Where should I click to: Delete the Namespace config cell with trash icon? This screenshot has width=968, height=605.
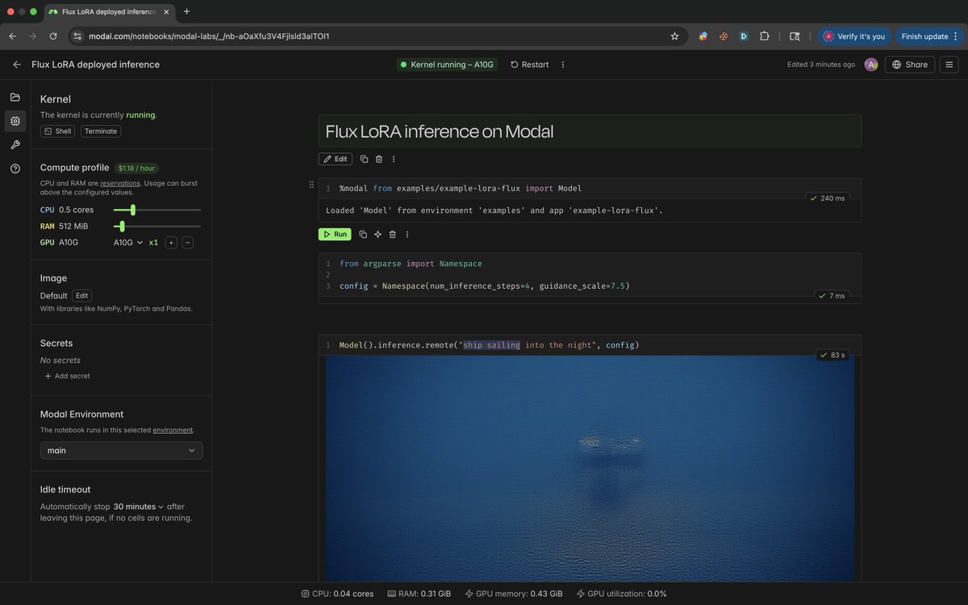point(393,234)
